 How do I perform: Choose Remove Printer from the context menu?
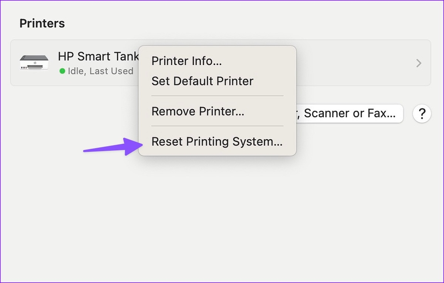pyautogui.click(x=198, y=111)
